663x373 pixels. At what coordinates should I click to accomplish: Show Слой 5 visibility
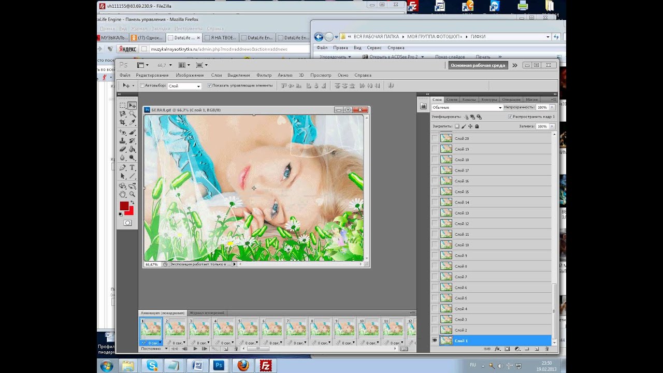point(435,298)
